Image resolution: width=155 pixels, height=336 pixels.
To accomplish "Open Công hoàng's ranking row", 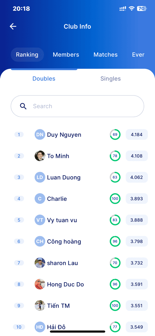I will 77,241.
